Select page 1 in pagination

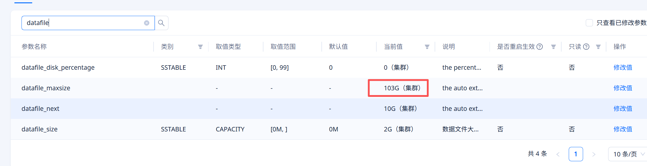[x=576, y=154]
